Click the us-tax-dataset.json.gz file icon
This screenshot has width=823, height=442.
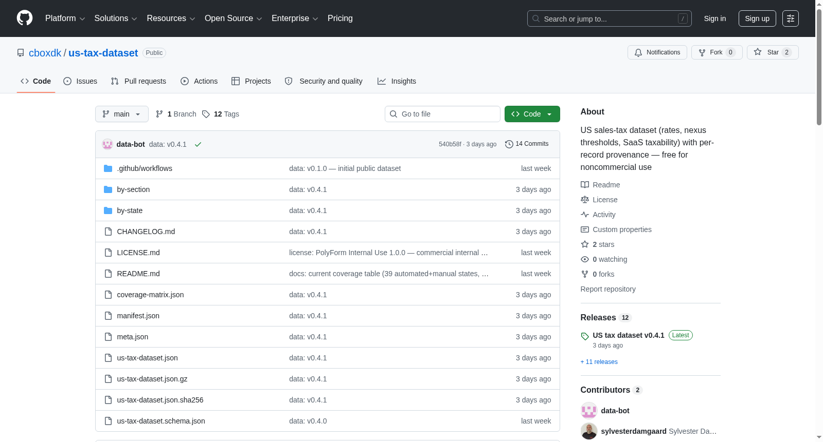coord(108,379)
